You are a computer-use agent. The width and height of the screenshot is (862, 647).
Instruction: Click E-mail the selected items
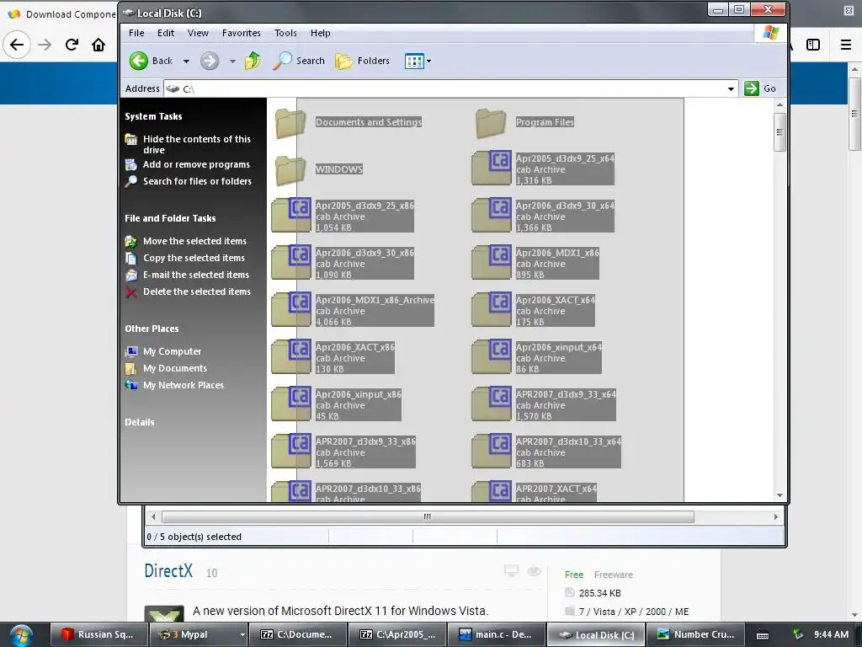[195, 275]
